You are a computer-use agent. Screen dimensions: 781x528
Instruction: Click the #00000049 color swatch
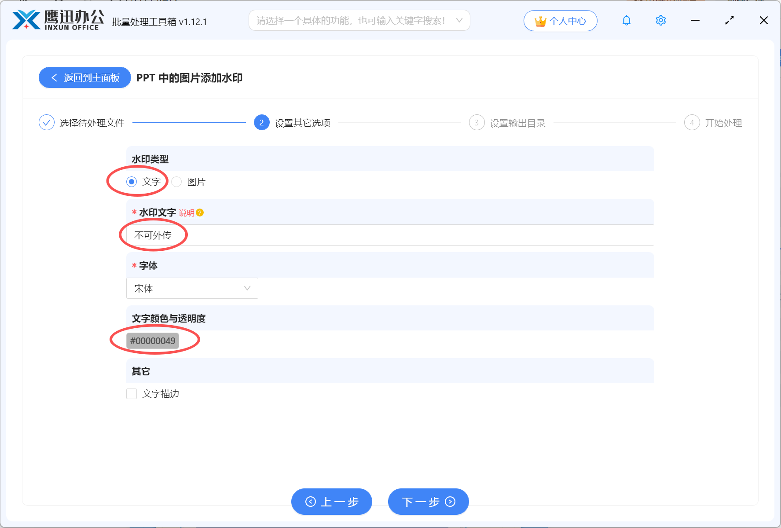coord(153,340)
